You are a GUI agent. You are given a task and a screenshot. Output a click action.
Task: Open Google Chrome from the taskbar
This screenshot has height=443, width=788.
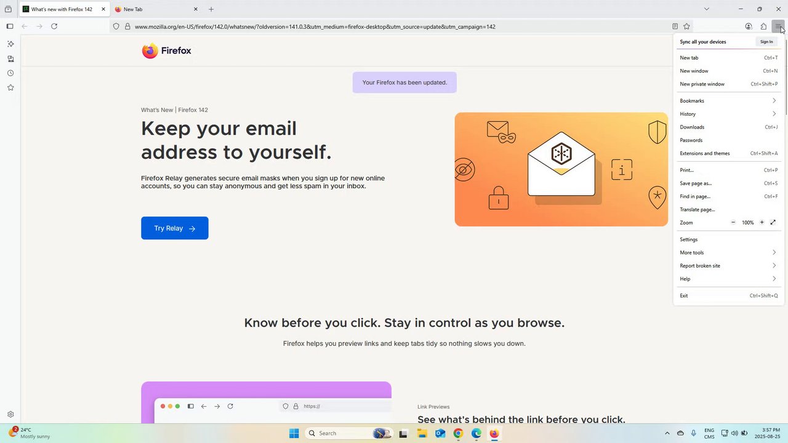(458, 433)
